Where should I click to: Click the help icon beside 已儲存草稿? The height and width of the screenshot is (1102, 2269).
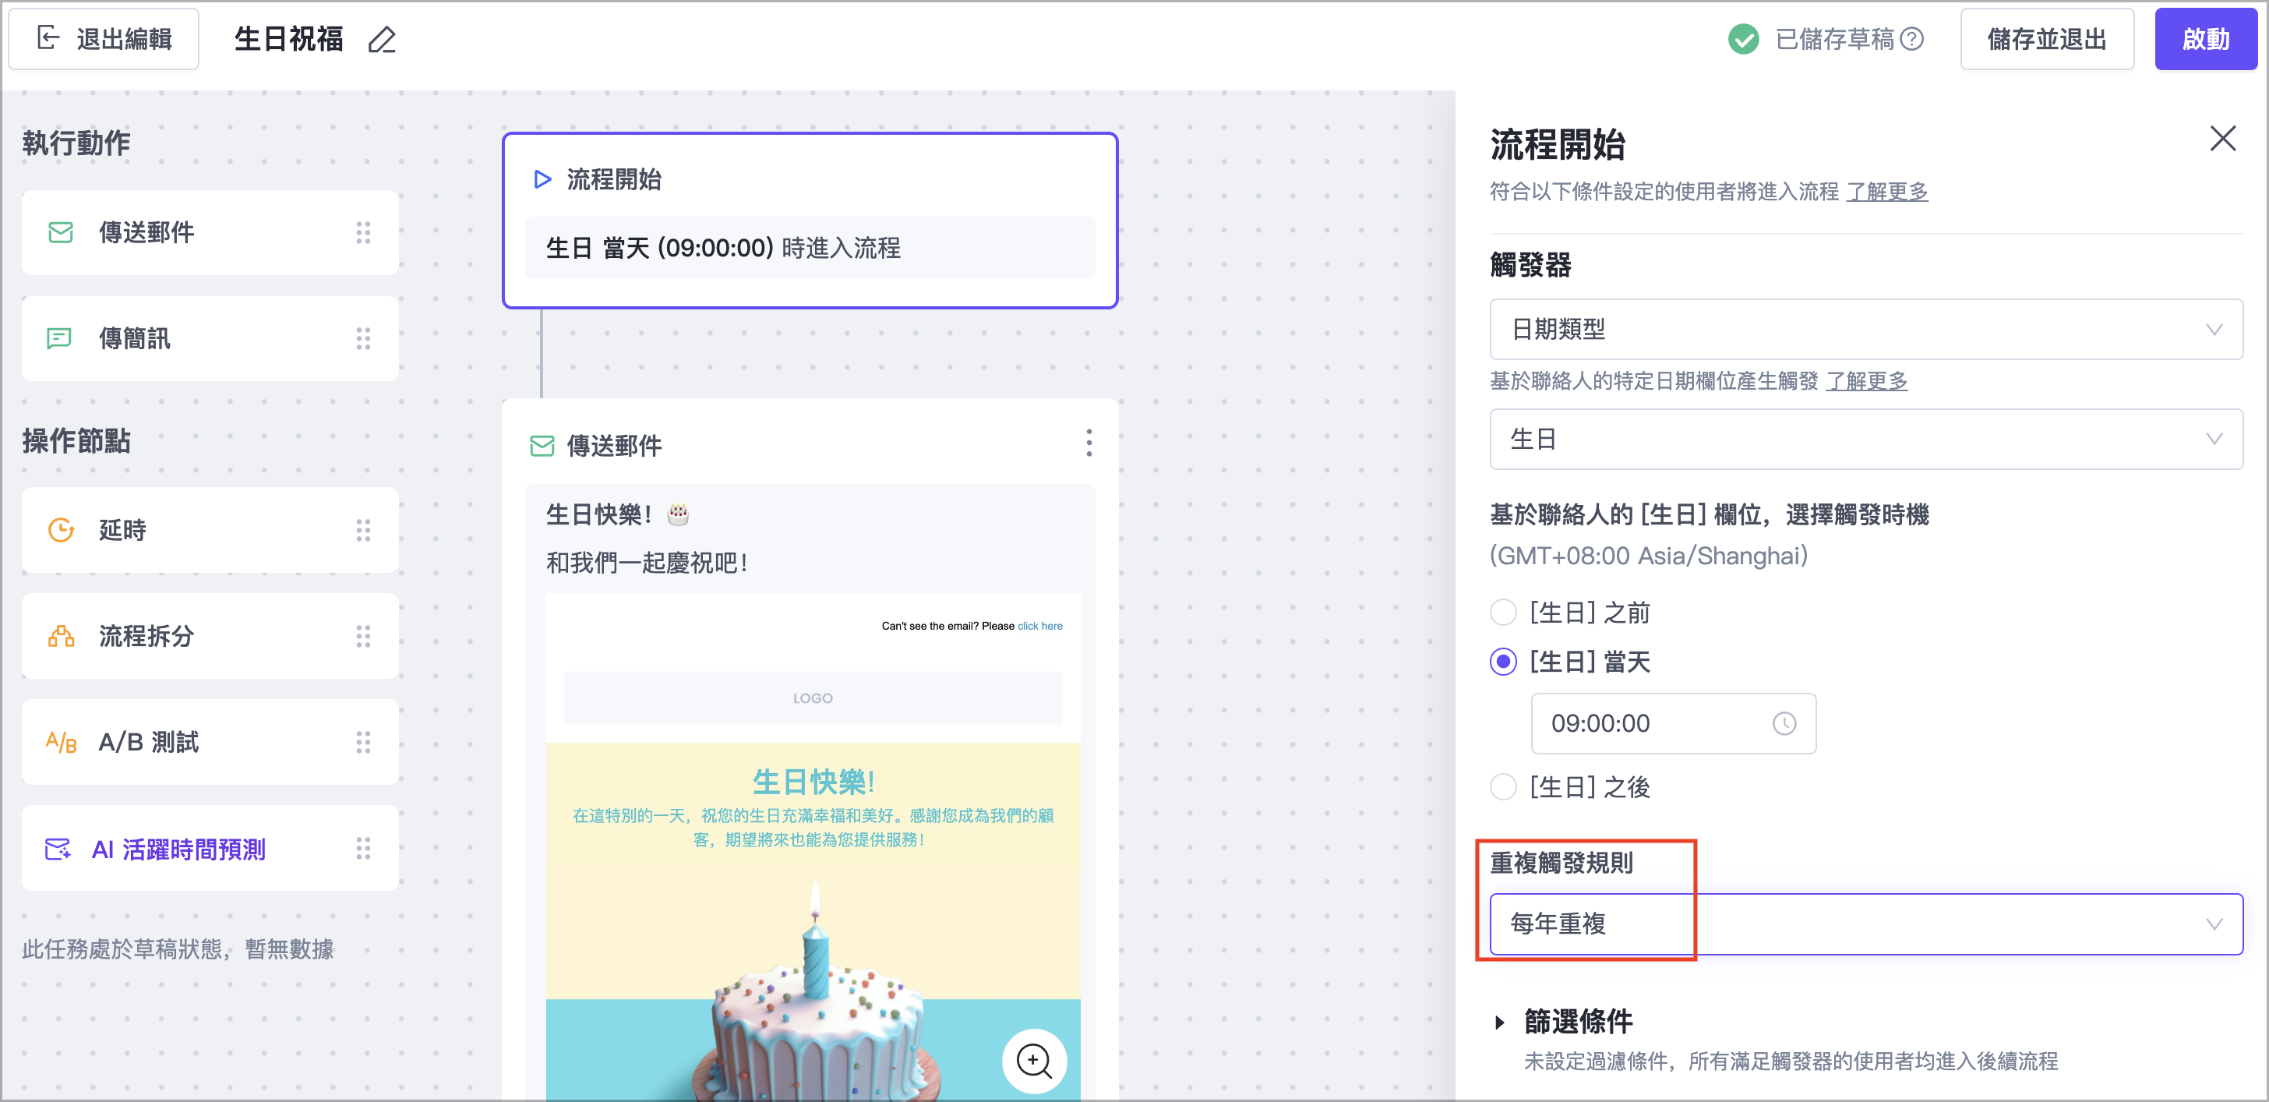[x=1911, y=39]
